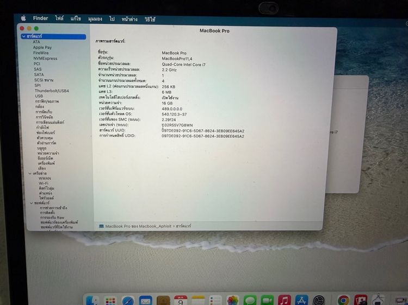Launch Music from the Dock
The height and width of the screenshot is (305, 408).
click(x=285, y=301)
